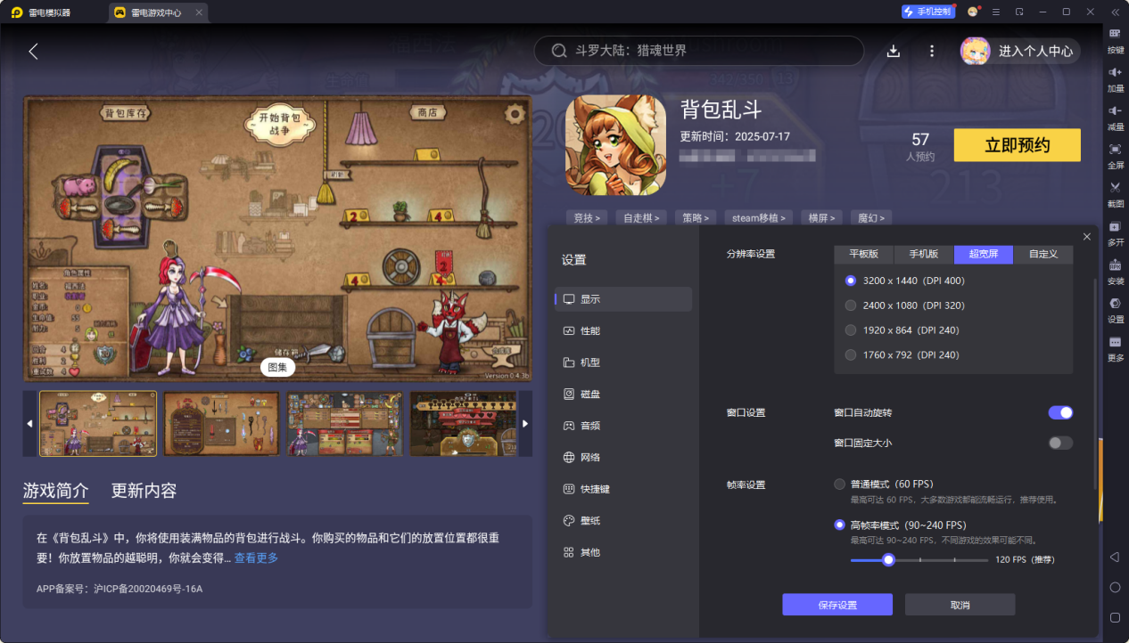Open the 自走棋 > tag

(642, 217)
